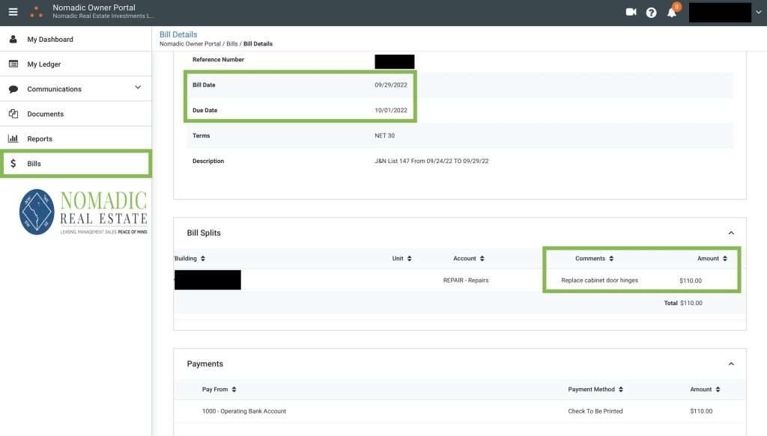Screen dimensions: 767x436
Task: Open My Ledger in sidebar
Action: click(x=44, y=64)
